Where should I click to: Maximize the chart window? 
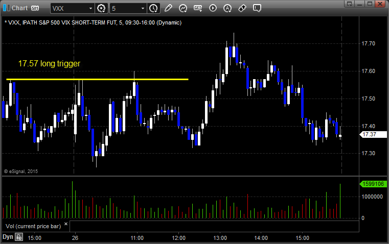(x=370, y=4)
